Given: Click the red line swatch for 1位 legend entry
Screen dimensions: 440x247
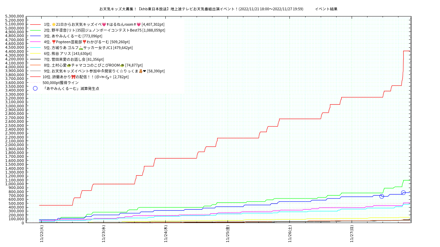Looking at the screenshot, I should point(35,25).
